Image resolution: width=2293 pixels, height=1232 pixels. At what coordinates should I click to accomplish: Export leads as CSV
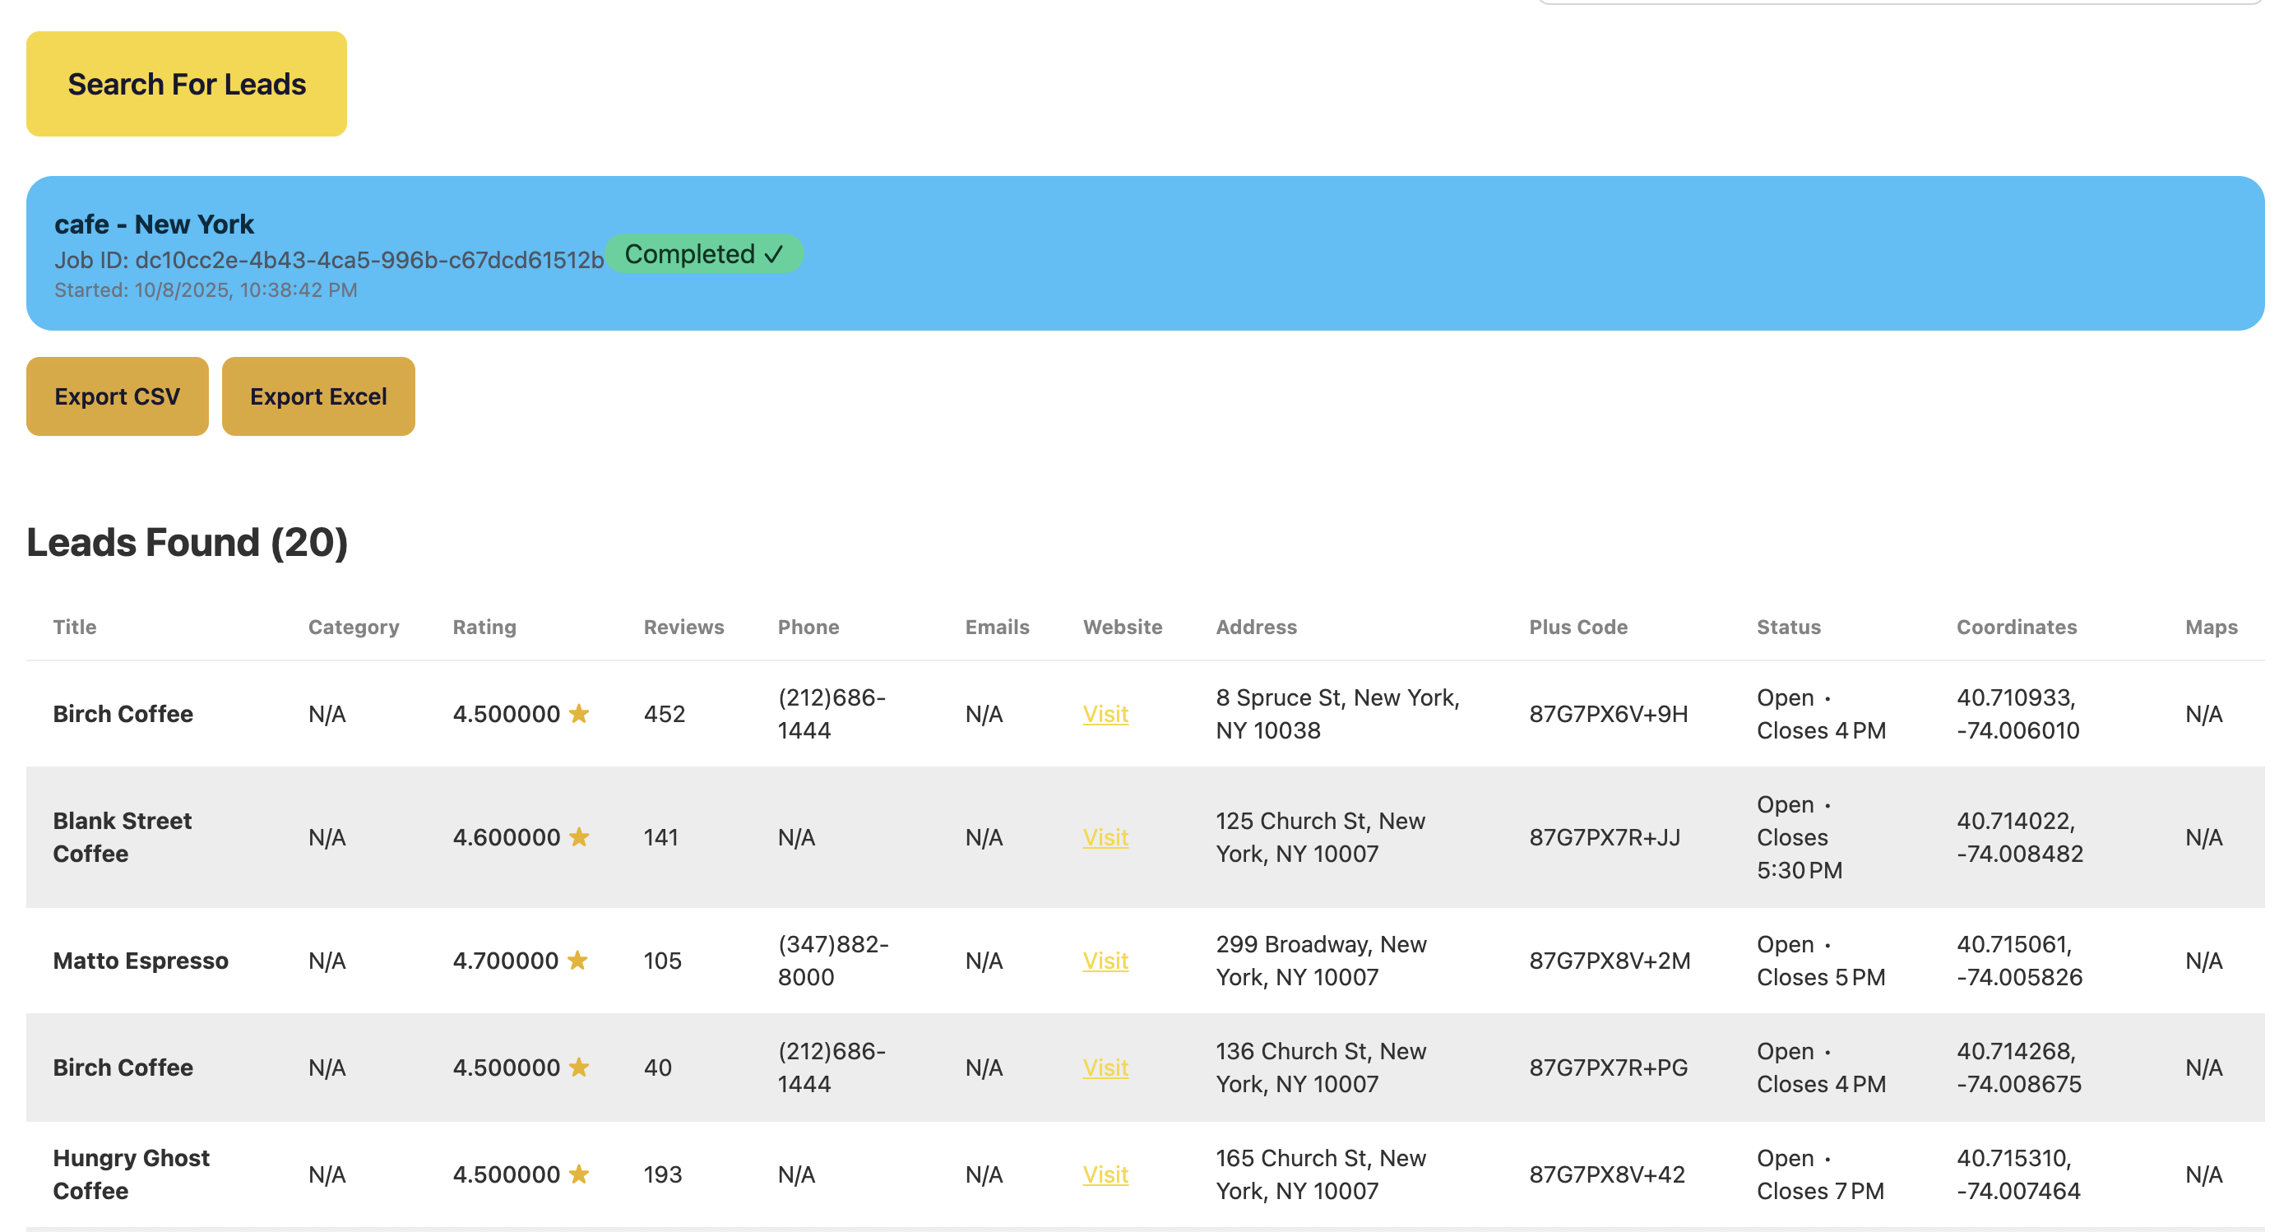pyautogui.click(x=117, y=396)
